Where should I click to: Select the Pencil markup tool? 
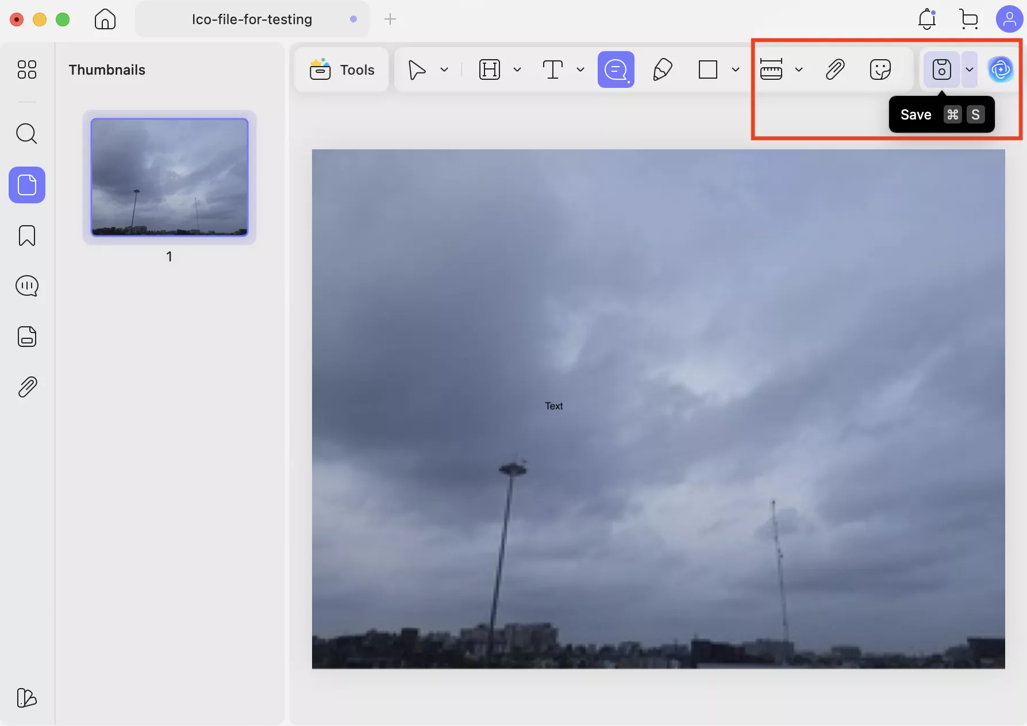662,69
